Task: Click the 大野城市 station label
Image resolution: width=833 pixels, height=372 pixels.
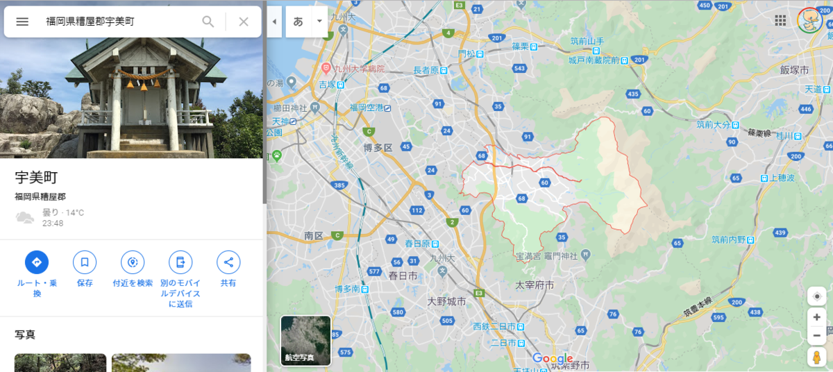Action: pyautogui.click(x=446, y=301)
